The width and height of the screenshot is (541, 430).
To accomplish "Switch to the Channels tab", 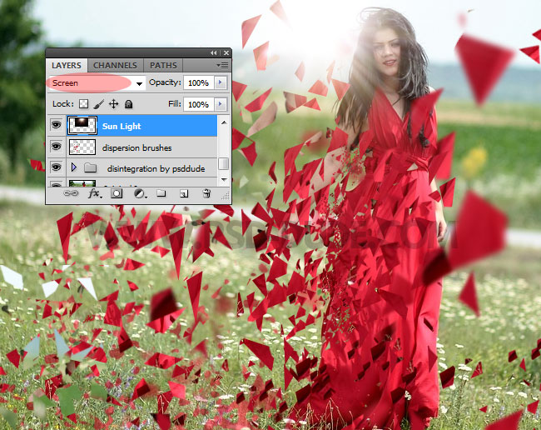I will coord(115,65).
